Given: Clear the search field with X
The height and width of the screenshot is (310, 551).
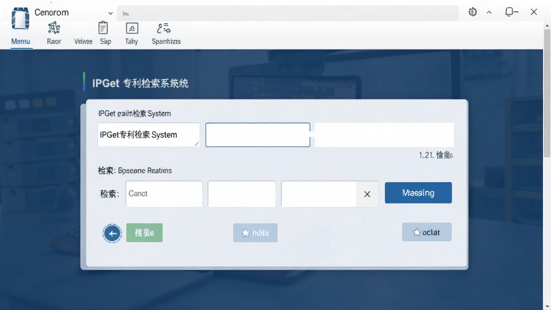Looking at the screenshot, I should 367,194.
